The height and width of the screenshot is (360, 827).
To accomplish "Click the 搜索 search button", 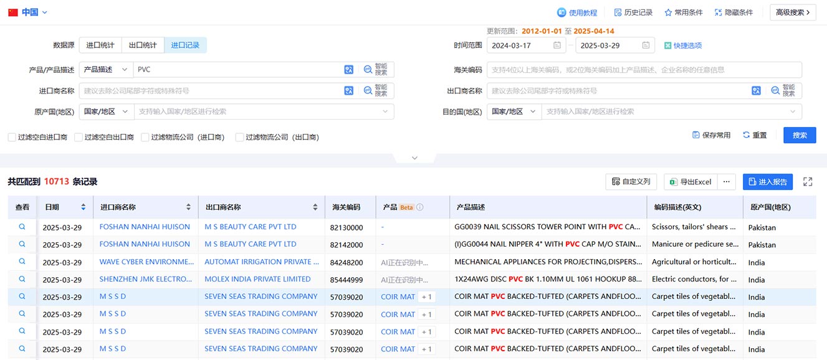I will click(x=800, y=135).
